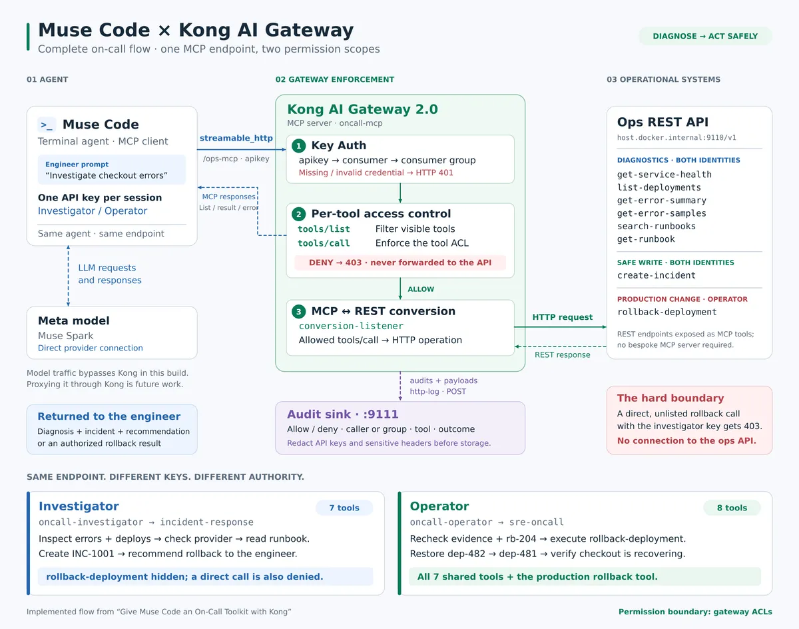
Task: Click the 'http-log · POST' label
Action: 438,391
